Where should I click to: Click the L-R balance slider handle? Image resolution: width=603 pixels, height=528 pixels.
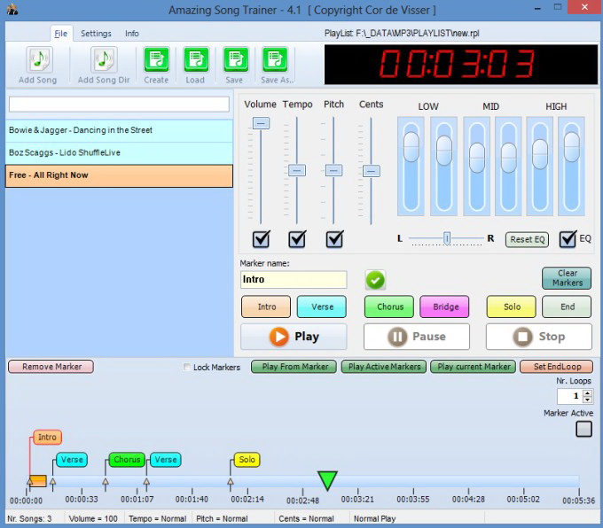(447, 238)
